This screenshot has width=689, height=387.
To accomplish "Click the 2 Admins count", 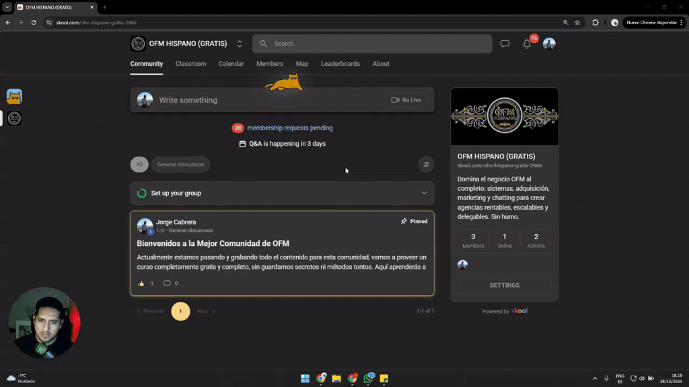I will [536, 241].
